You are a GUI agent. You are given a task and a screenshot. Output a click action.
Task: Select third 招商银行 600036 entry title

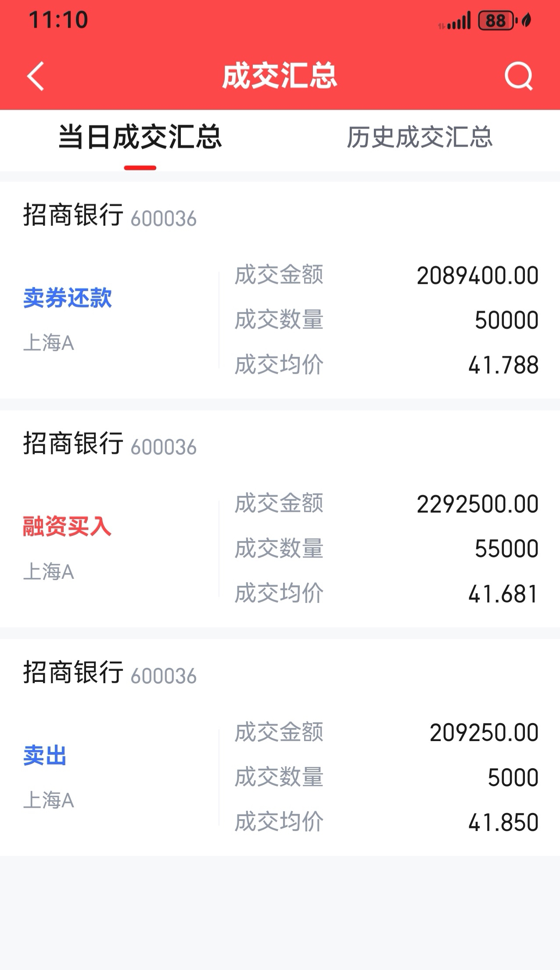coord(110,673)
